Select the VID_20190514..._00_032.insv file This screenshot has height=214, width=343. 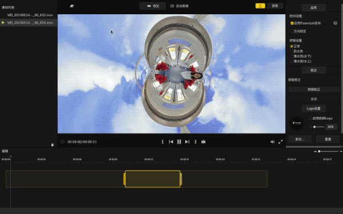30,15
